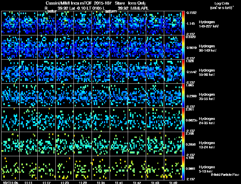Select the 5-13 keV image panel at 11:05
This screenshot has height=184, width=241.
pos(11,168)
